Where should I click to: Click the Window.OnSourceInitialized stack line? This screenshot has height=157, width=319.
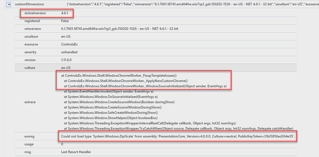111,97
